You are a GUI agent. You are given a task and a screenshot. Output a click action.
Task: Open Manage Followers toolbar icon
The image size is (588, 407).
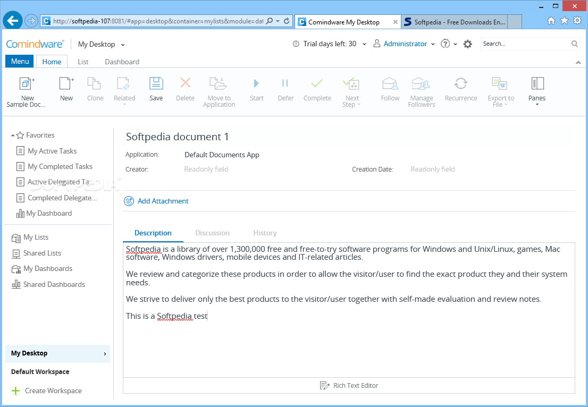coord(421,83)
